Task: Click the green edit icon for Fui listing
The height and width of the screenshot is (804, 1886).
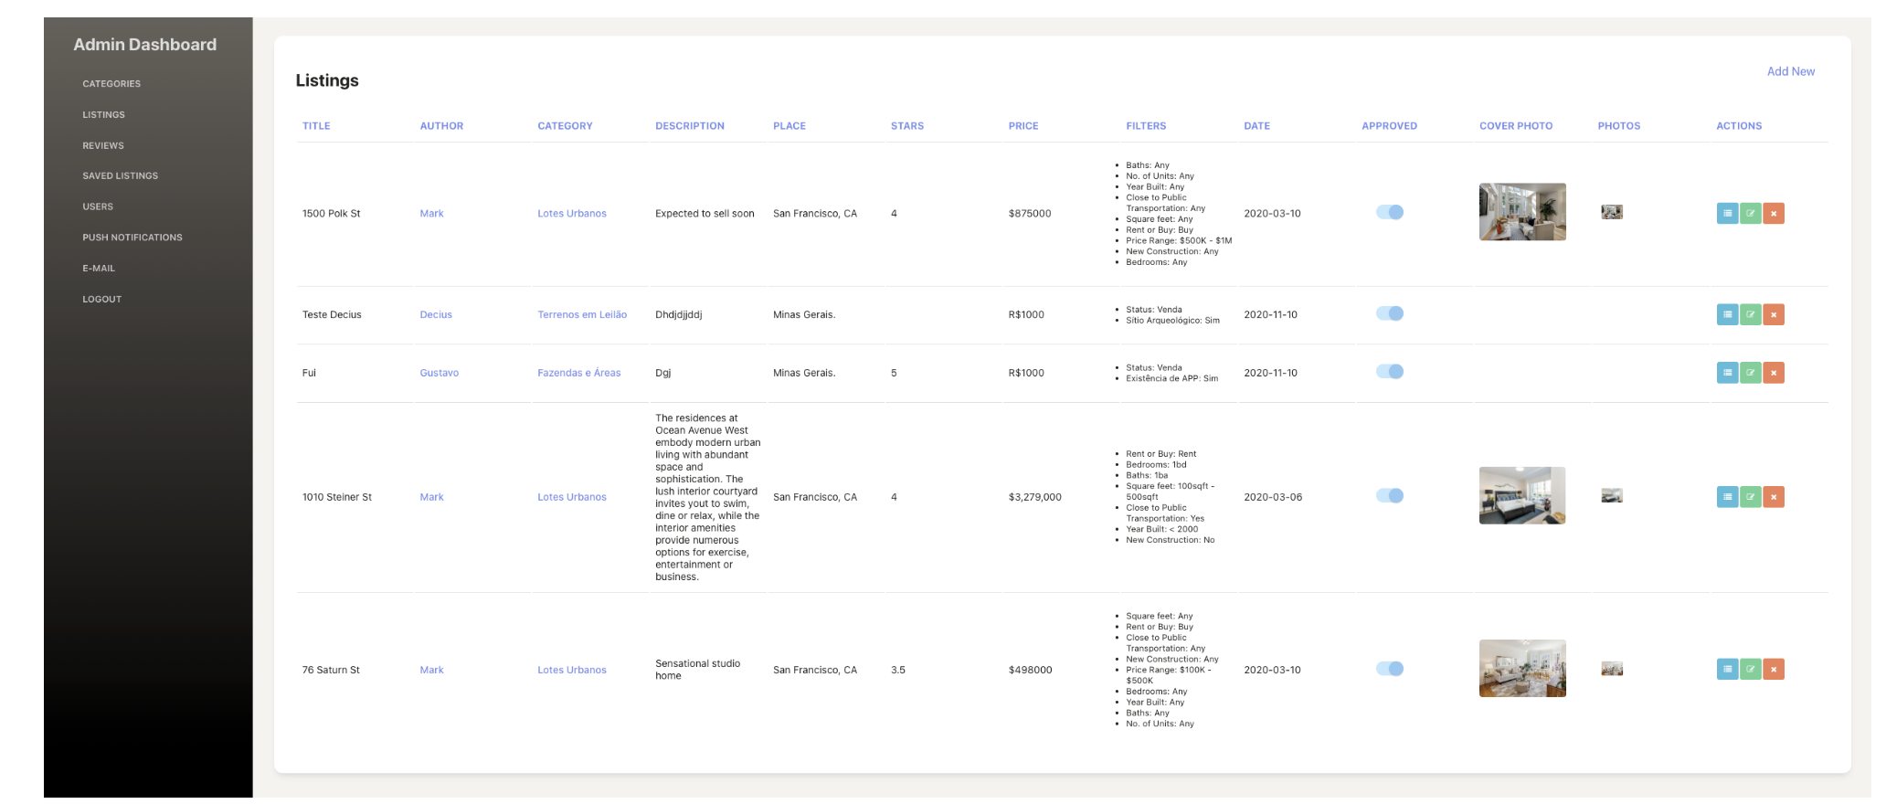Action: pyautogui.click(x=1750, y=373)
